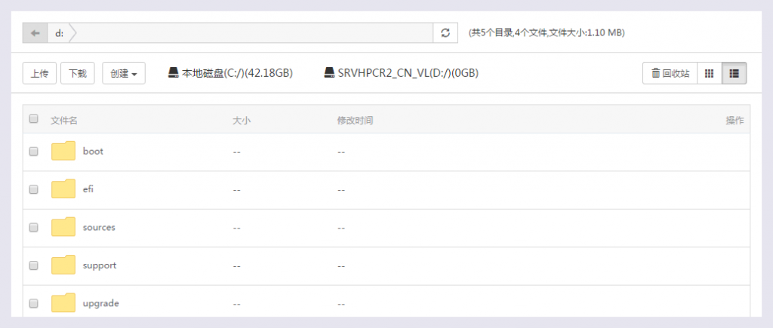
Task: Click the sources folder name
Action: click(99, 227)
